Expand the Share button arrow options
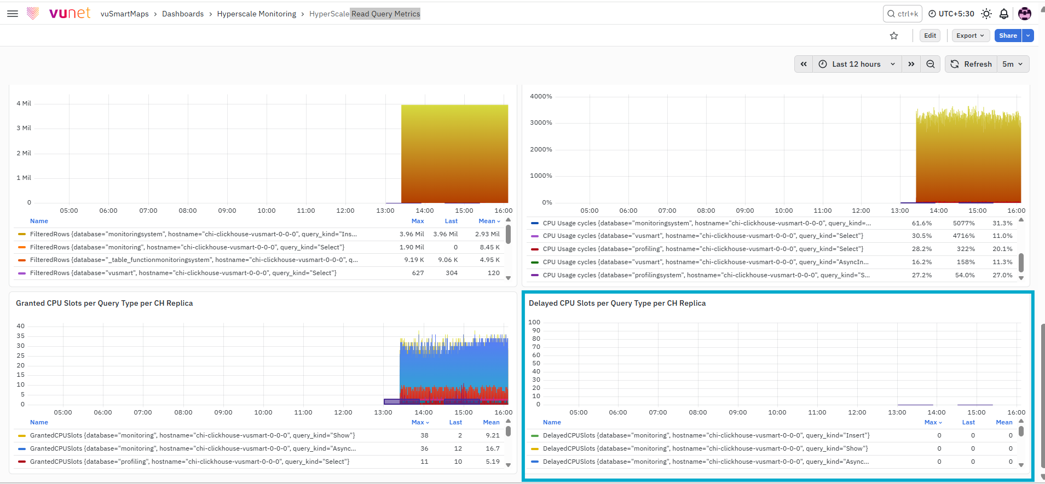This screenshot has width=1045, height=484. click(x=1029, y=36)
